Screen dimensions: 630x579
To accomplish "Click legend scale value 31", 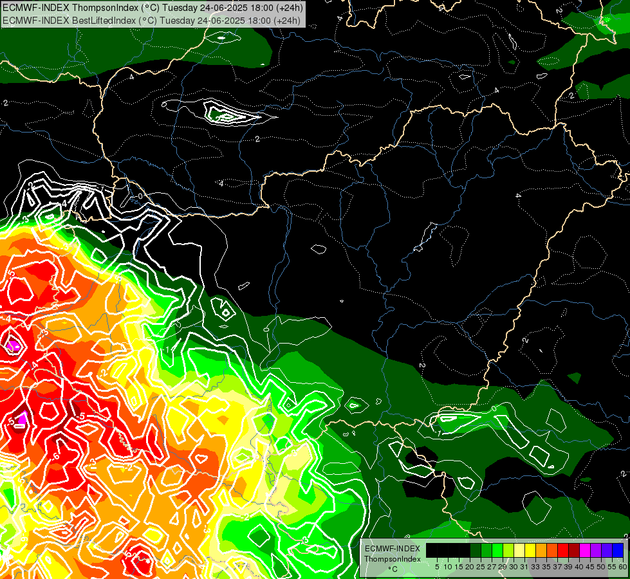I will pos(524,567).
